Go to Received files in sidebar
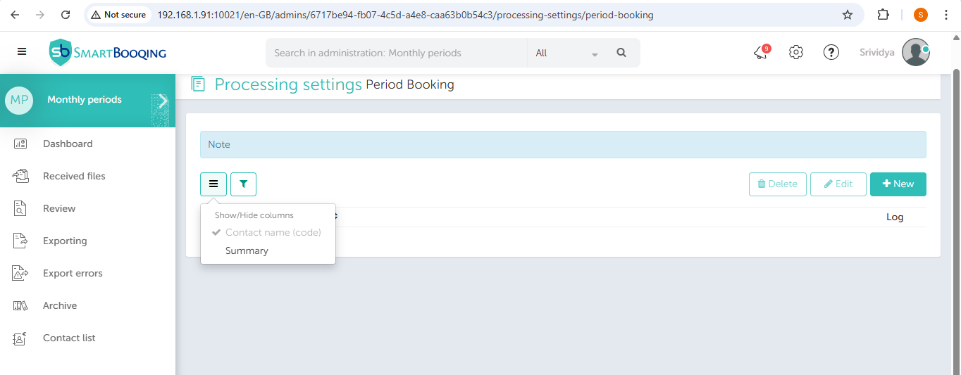 (x=74, y=176)
